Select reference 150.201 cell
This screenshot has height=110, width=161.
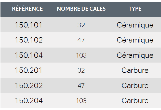pos(29,70)
